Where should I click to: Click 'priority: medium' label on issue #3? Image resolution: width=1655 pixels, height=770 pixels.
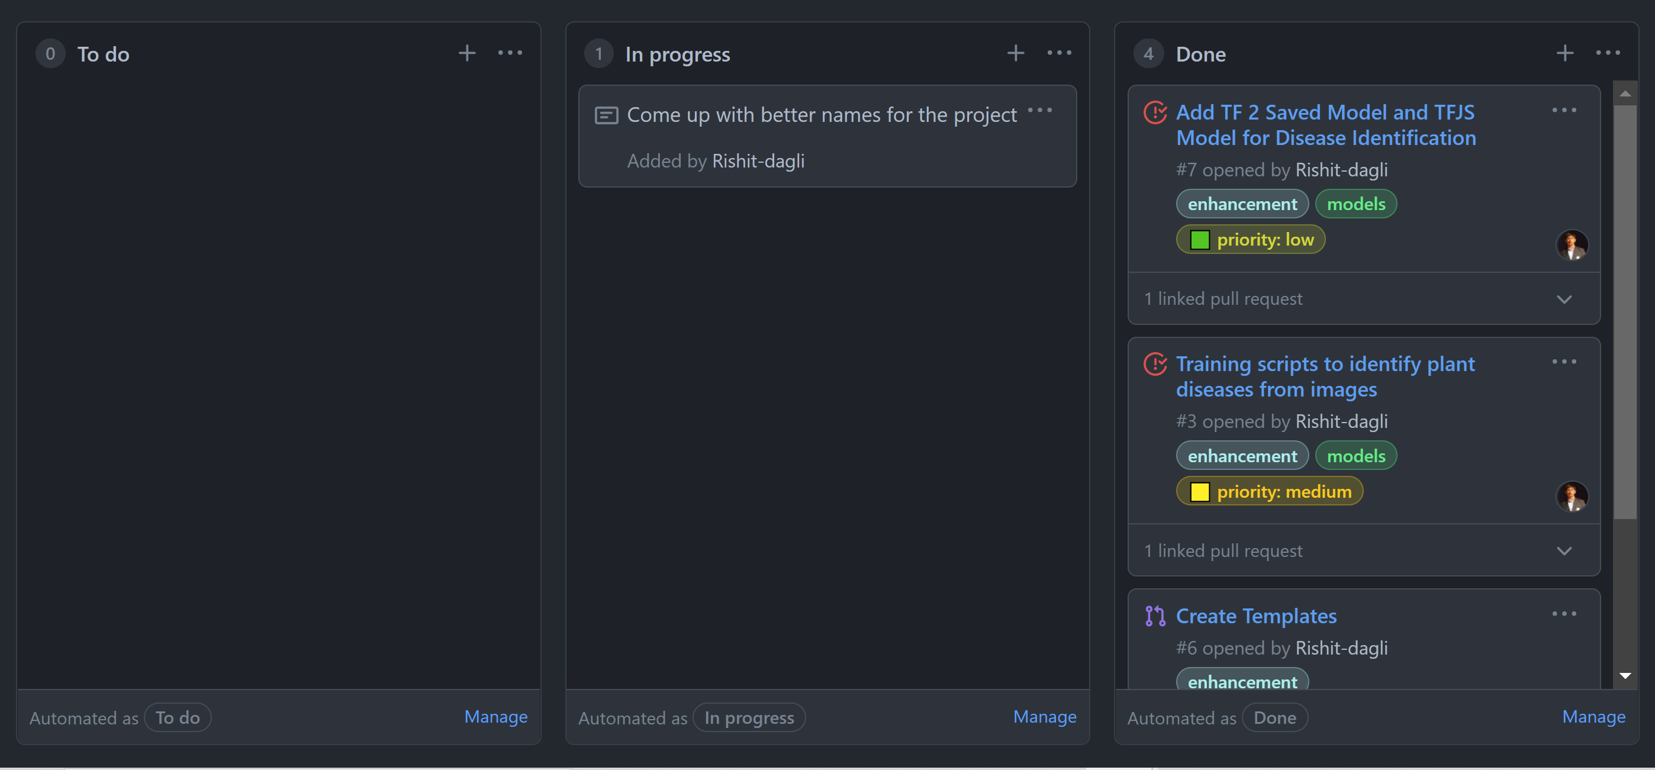pyautogui.click(x=1269, y=491)
